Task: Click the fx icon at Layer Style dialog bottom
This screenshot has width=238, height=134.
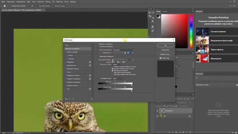Action: [66, 99]
